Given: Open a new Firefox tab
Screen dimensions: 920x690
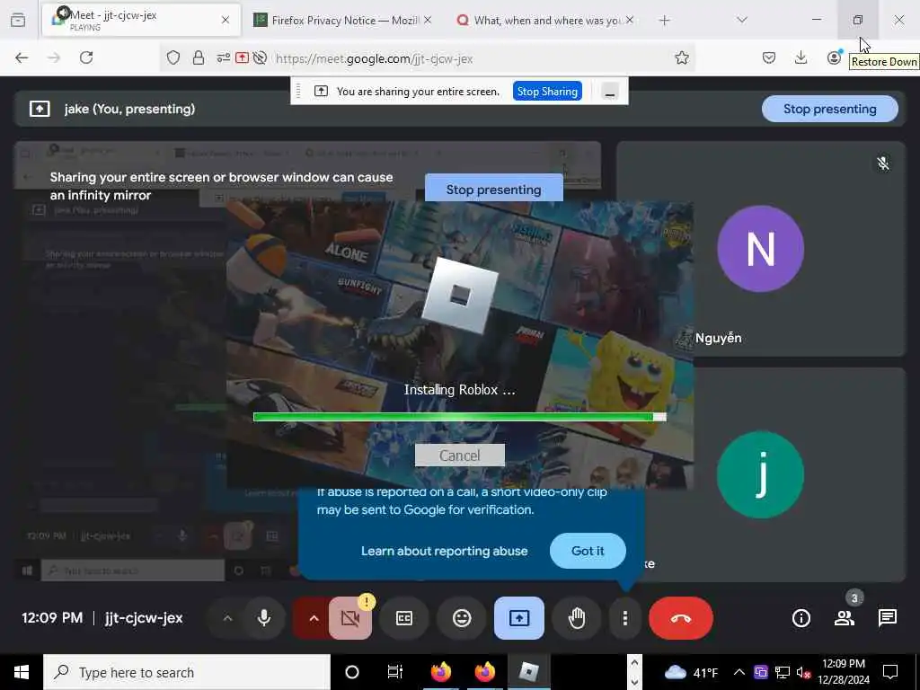Looking at the screenshot, I should [664, 21].
